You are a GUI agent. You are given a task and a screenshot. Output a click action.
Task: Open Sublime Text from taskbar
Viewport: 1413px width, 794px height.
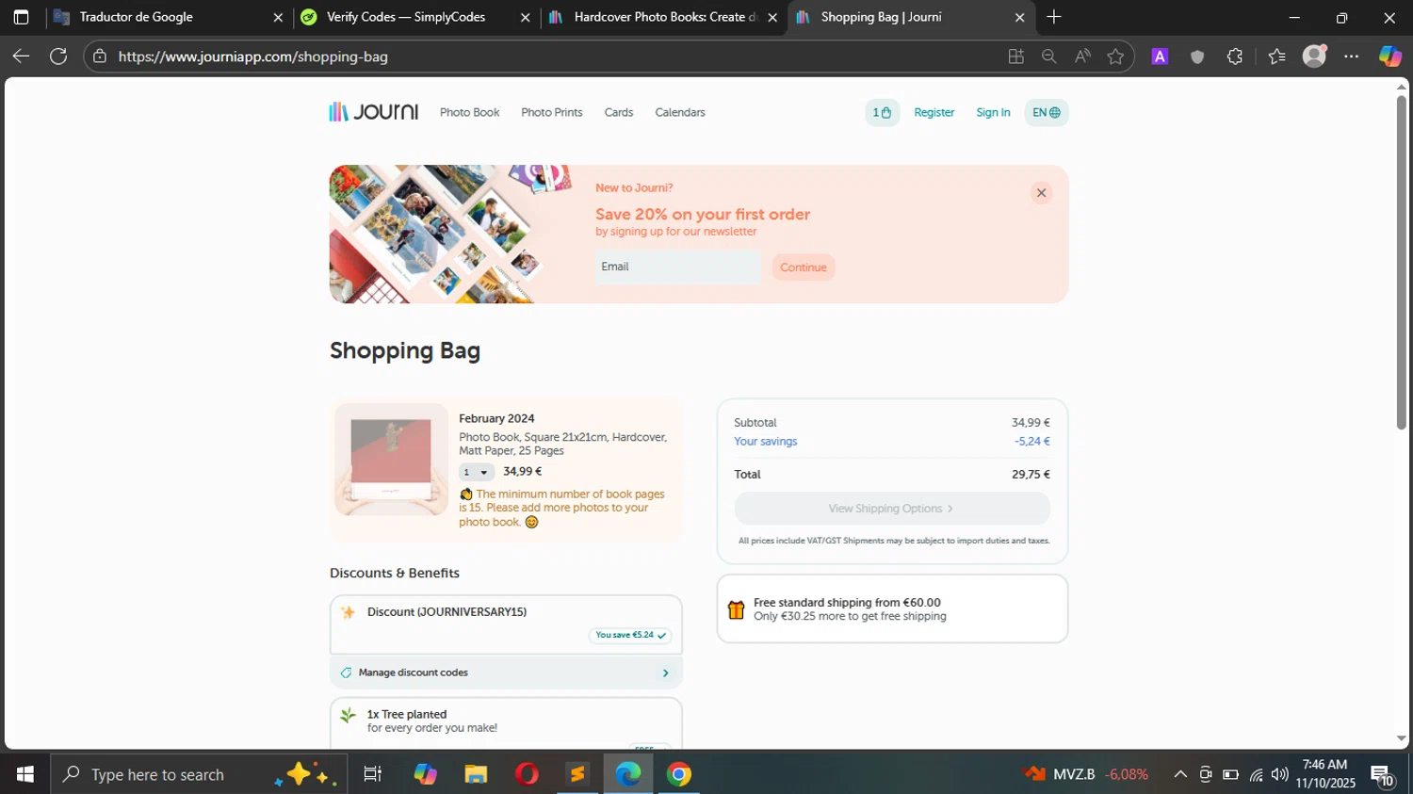pos(577,774)
